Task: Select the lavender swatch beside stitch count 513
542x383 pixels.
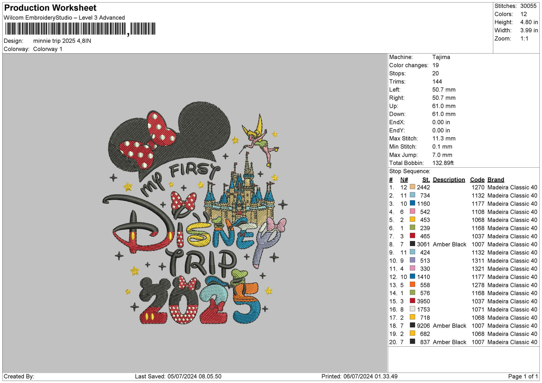Action: point(413,260)
